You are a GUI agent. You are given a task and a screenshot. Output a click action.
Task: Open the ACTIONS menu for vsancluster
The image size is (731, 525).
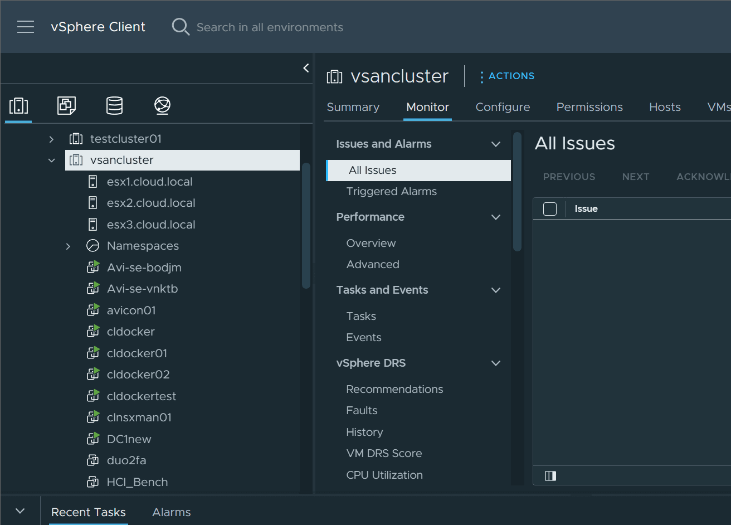pos(507,76)
